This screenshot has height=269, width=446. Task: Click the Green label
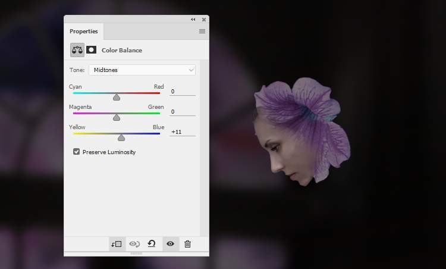156,107
